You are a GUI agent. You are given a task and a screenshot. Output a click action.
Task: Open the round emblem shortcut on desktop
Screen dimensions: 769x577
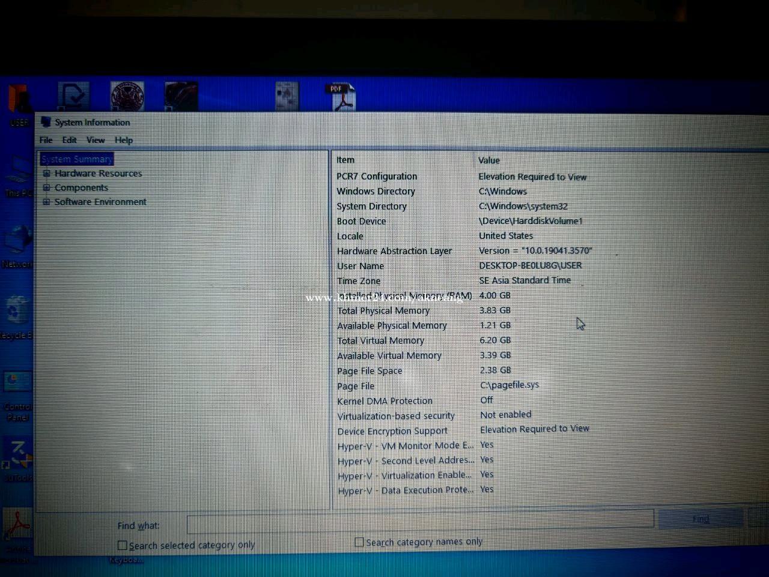pyautogui.click(x=127, y=96)
